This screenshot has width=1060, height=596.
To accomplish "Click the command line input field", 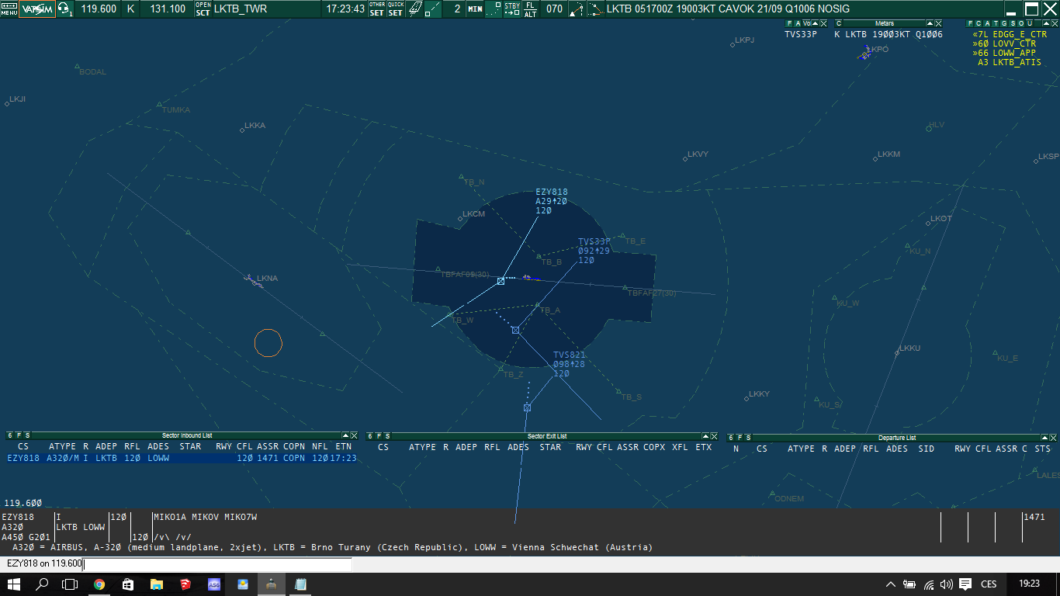I will tap(217, 564).
